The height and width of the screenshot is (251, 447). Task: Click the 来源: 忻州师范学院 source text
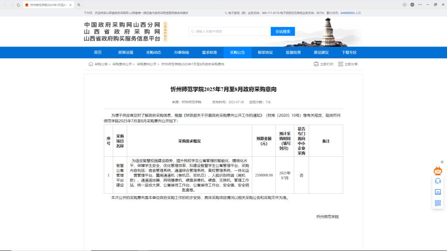pyautogui.click(x=186, y=102)
